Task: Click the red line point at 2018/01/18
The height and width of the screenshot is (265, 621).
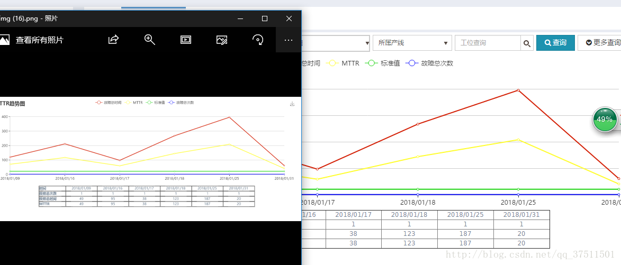Action: 417,124
